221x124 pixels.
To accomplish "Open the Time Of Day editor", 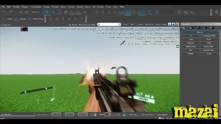I will click(35, 19).
